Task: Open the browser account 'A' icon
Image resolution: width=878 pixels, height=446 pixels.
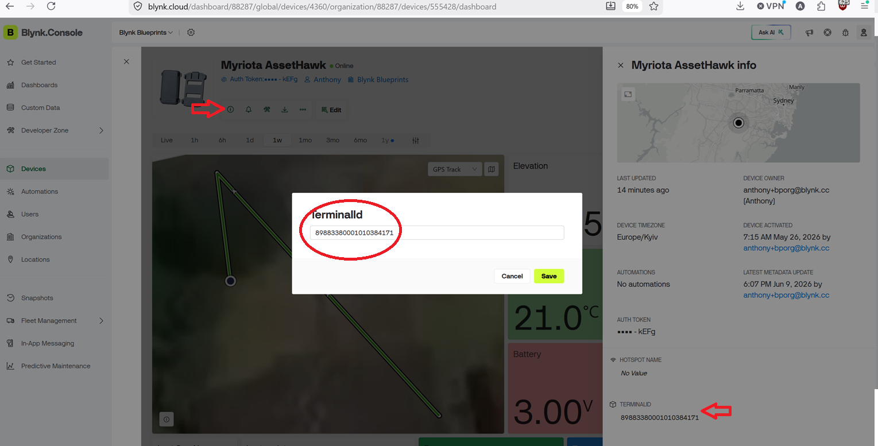Action: [x=800, y=6]
